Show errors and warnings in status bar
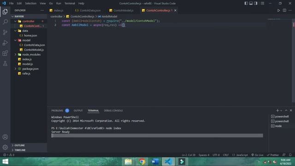295x166 pixels. coord(9,155)
